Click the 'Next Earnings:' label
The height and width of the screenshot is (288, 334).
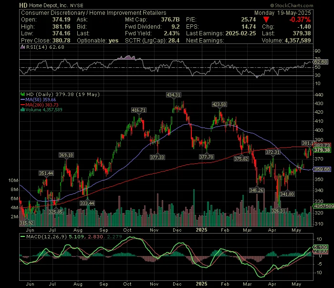(205, 40)
